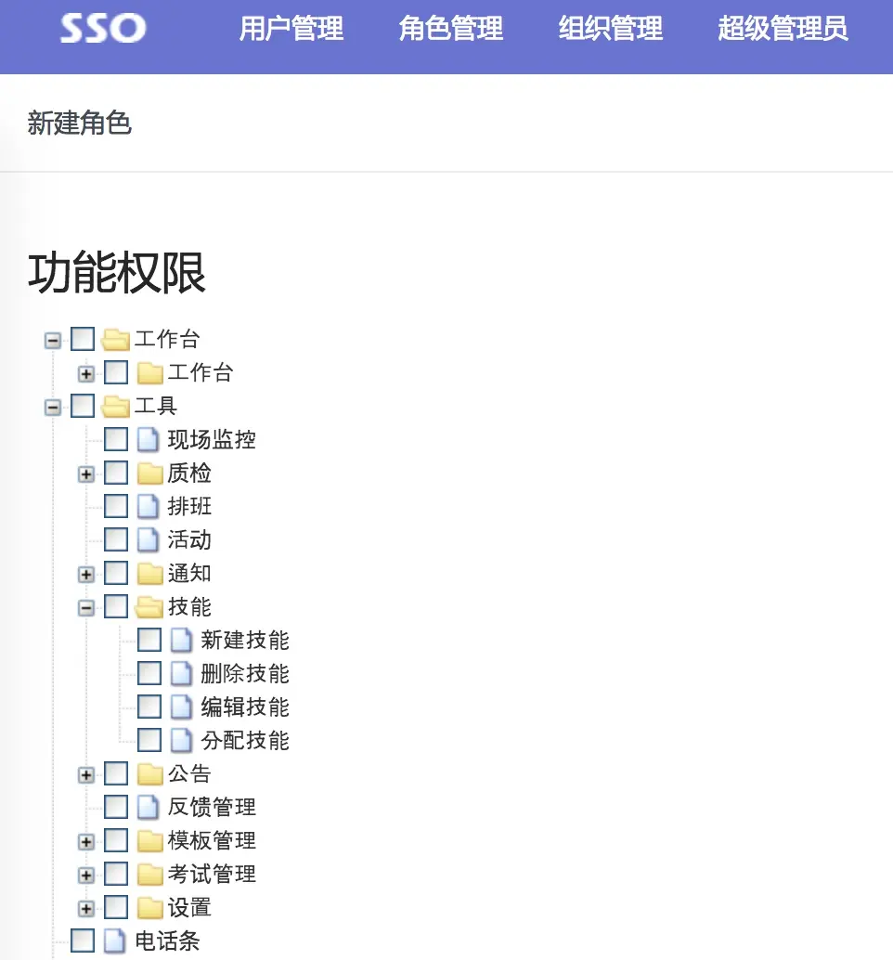
Task: Click the closed folder icon of nested 工作台
Action: (x=150, y=372)
